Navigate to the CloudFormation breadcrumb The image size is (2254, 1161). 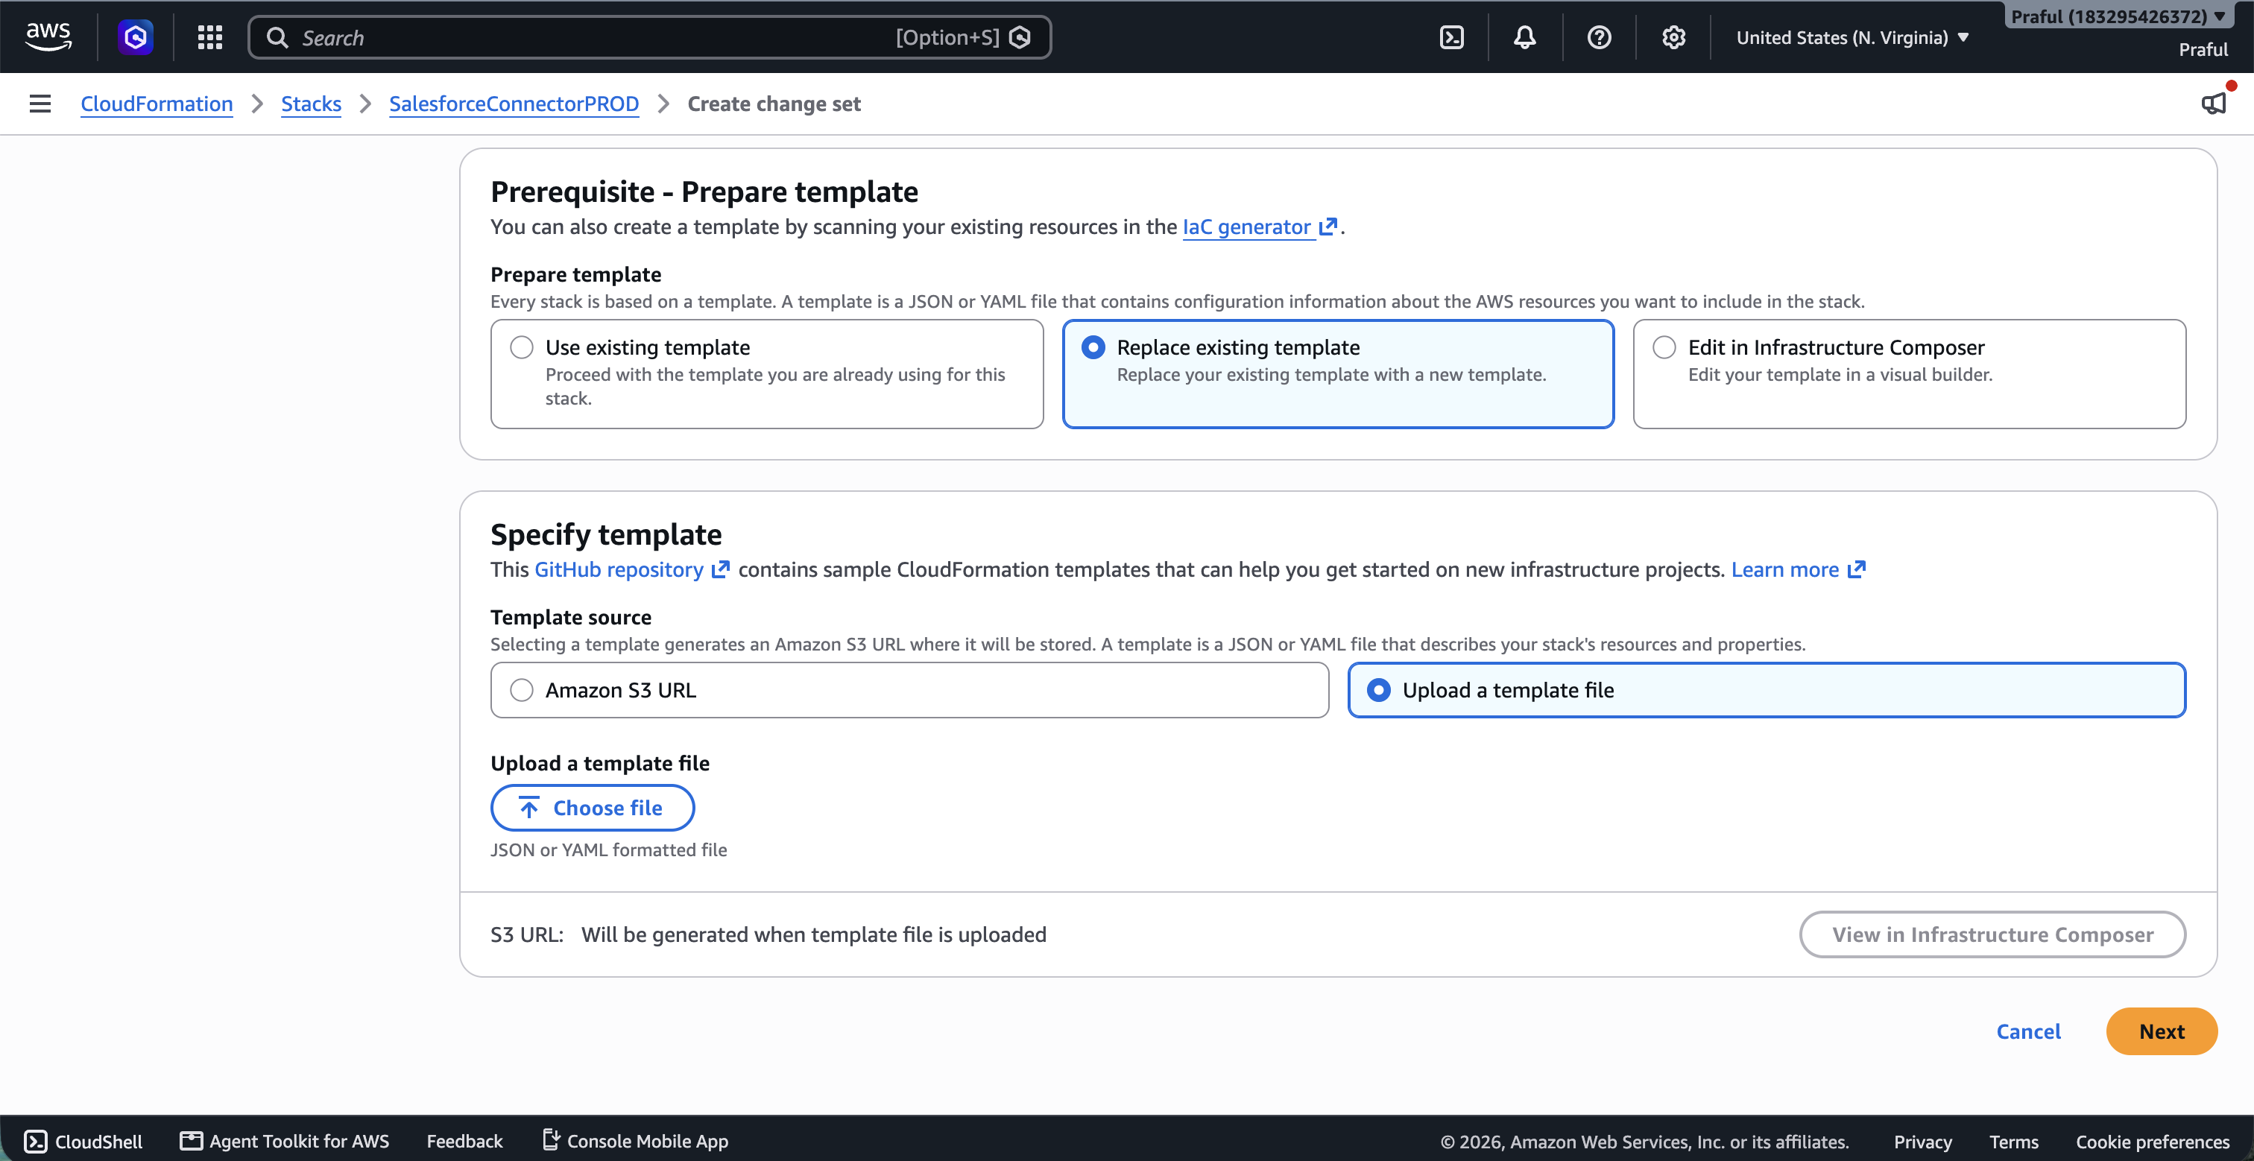157,104
